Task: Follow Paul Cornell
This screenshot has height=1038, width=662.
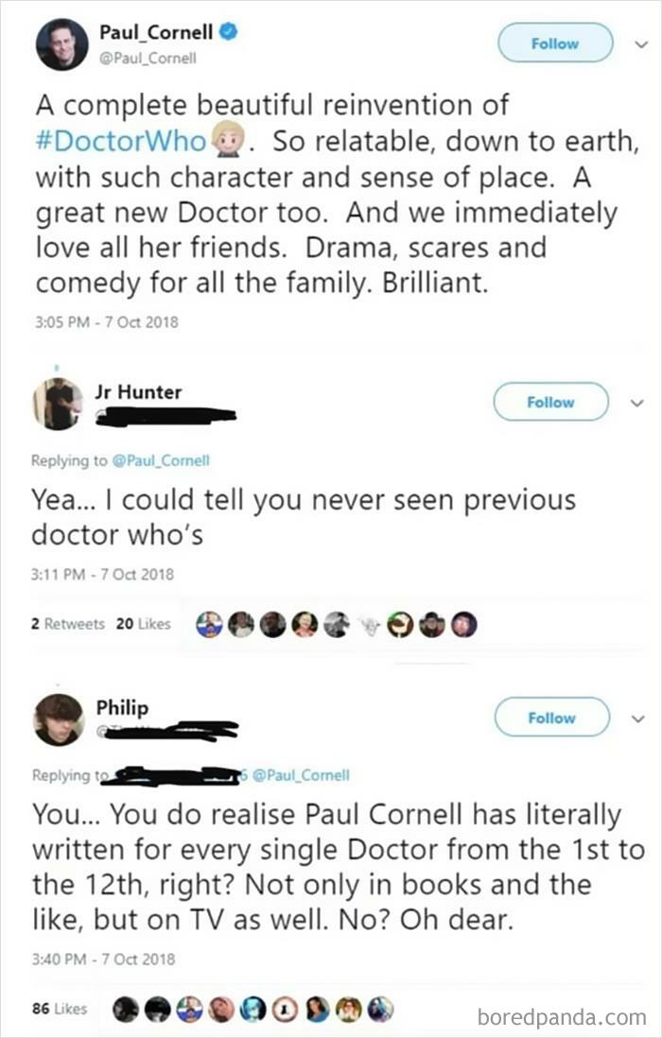Action: pyautogui.click(x=555, y=43)
